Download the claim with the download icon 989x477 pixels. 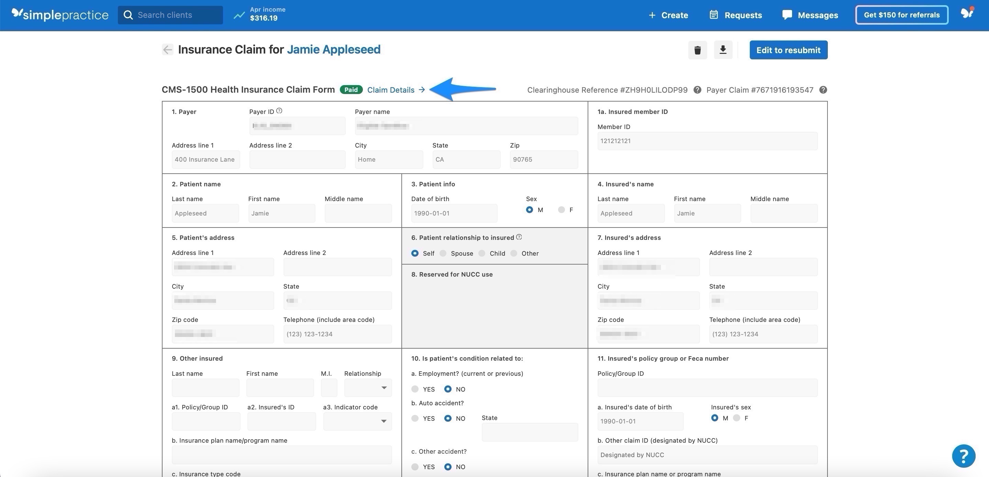[x=723, y=50]
